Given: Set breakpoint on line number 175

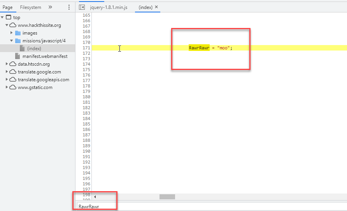Looking at the screenshot, I should click(86, 70).
